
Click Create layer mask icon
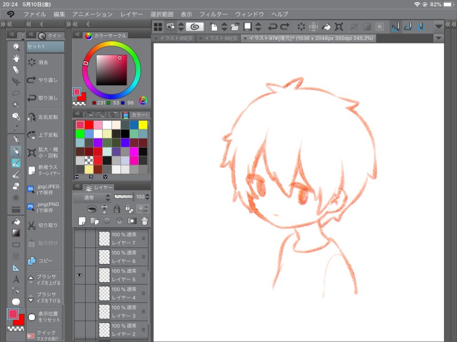coord(132,221)
